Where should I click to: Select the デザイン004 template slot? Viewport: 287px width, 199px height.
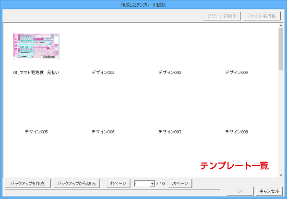point(236,72)
